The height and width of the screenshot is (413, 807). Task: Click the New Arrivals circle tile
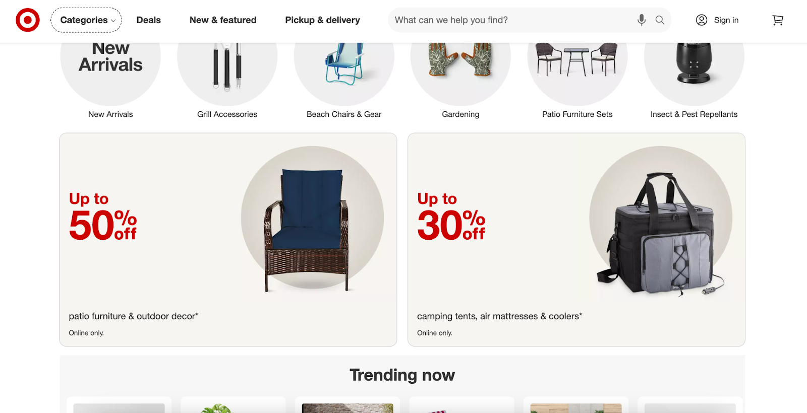click(110, 74)
